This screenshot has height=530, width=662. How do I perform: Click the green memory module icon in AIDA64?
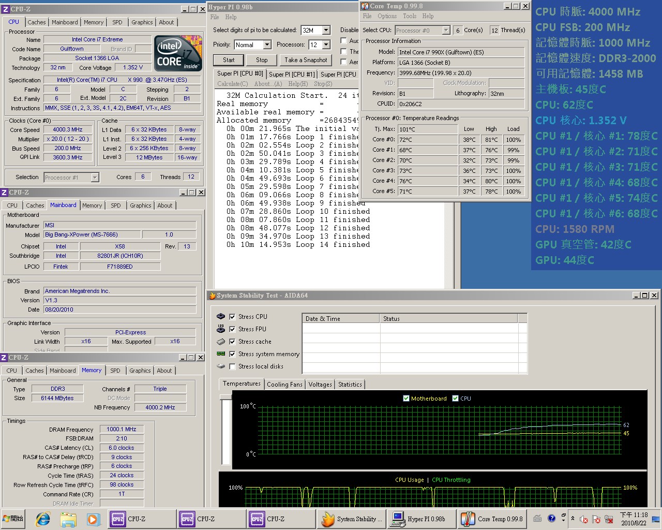[221, 354]
